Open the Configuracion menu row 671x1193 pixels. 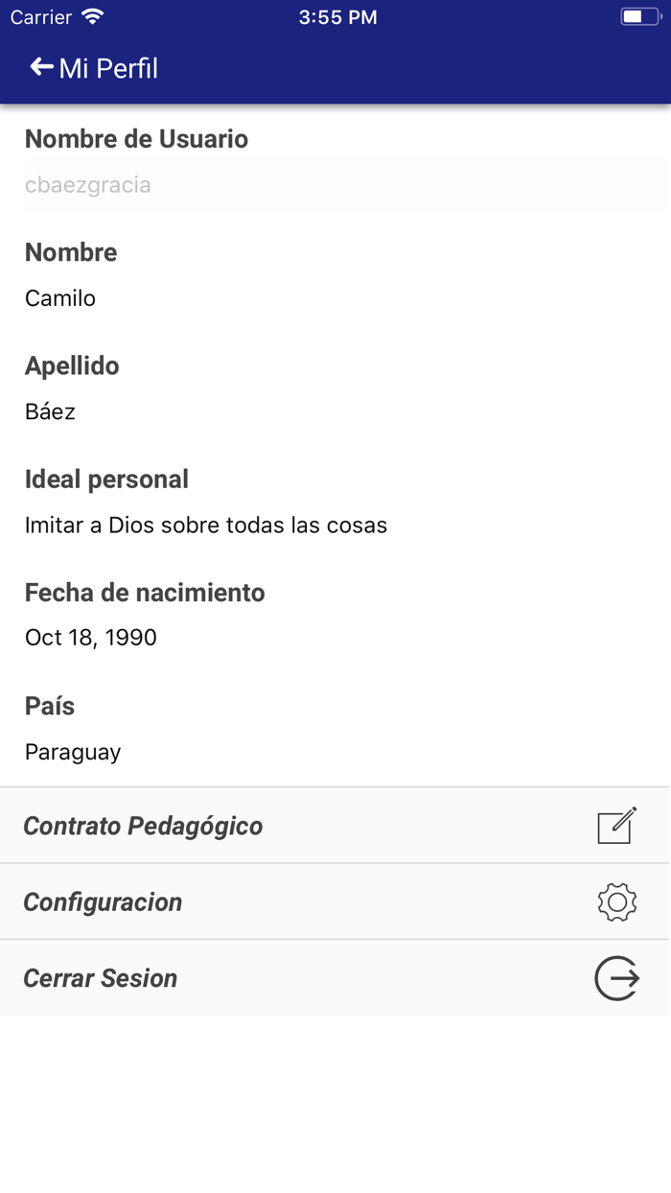point(104,901)
